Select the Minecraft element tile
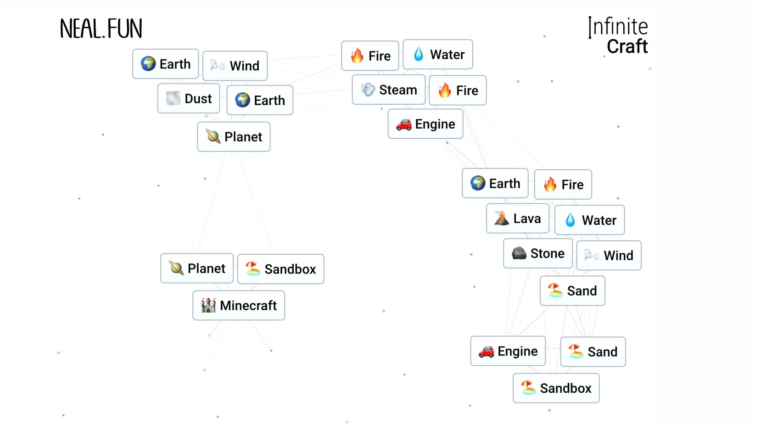The height and width of the screenshot is (425, 757). 239,305
